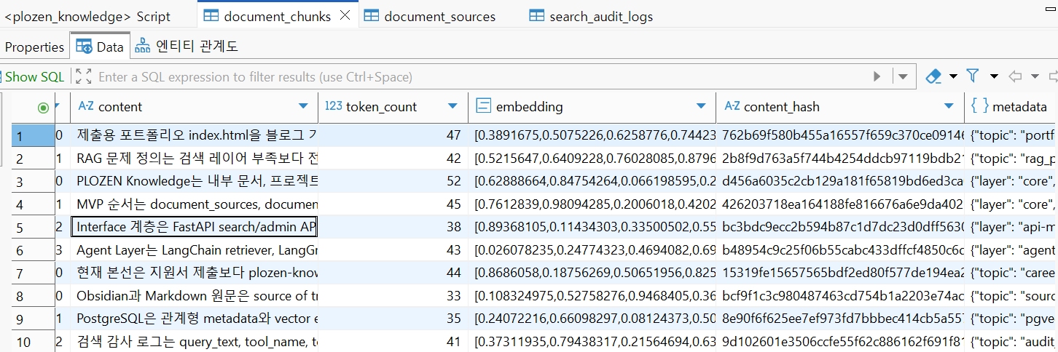
Task: Select the cell starting MVP 순서는 document_sources
Action: click(195, 204)
